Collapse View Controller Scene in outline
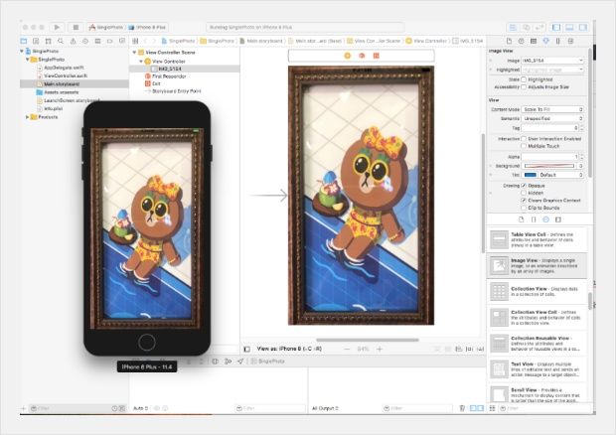This screenshot has height=435, width=616. (x=134, y=53)
